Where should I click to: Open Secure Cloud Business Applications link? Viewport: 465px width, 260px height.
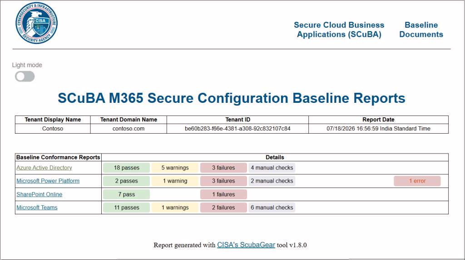339,29
